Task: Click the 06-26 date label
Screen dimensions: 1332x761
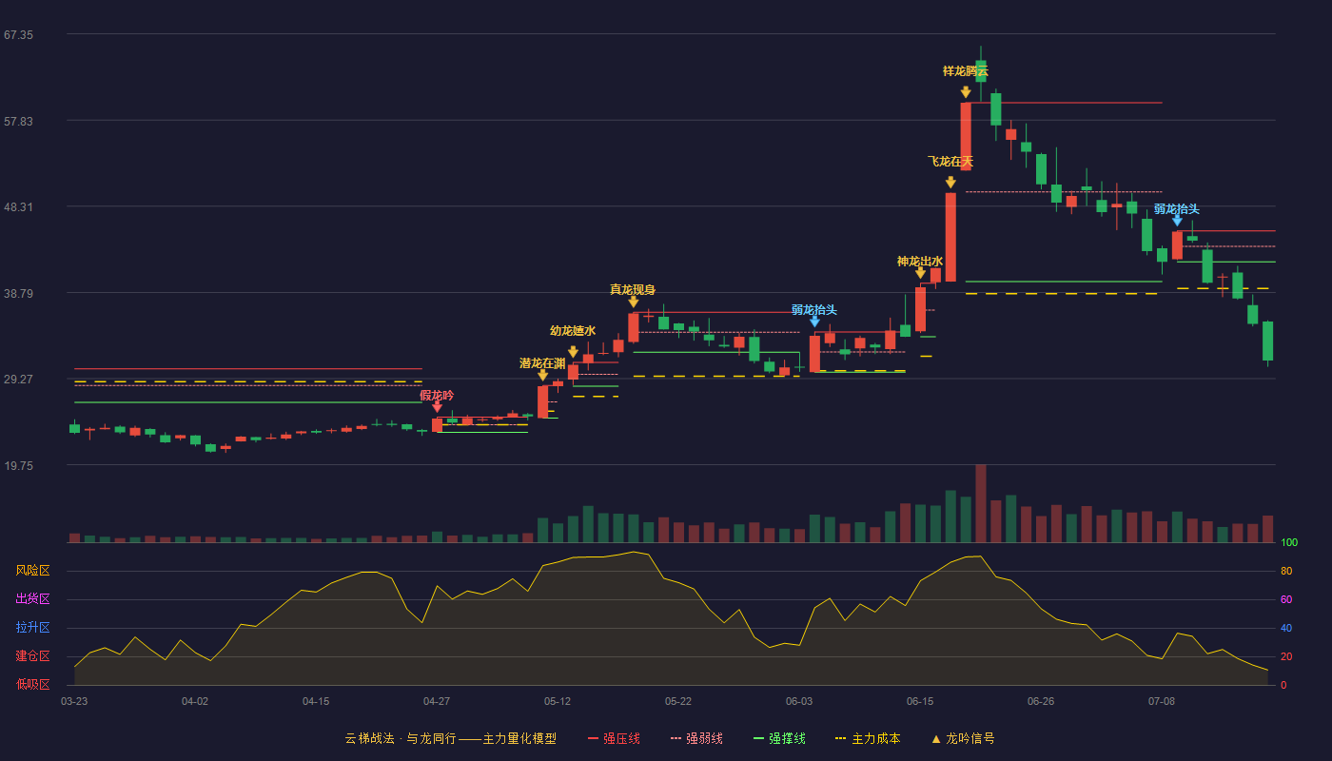Action: (1041, 701)
